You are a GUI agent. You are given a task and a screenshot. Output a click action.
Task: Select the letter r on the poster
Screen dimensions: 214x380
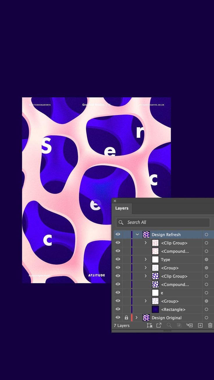pos(140,132)
